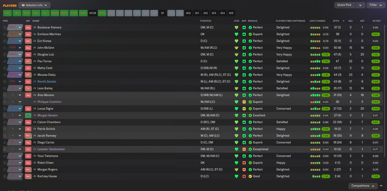Select the GK position slot

[x=7, y=13]
